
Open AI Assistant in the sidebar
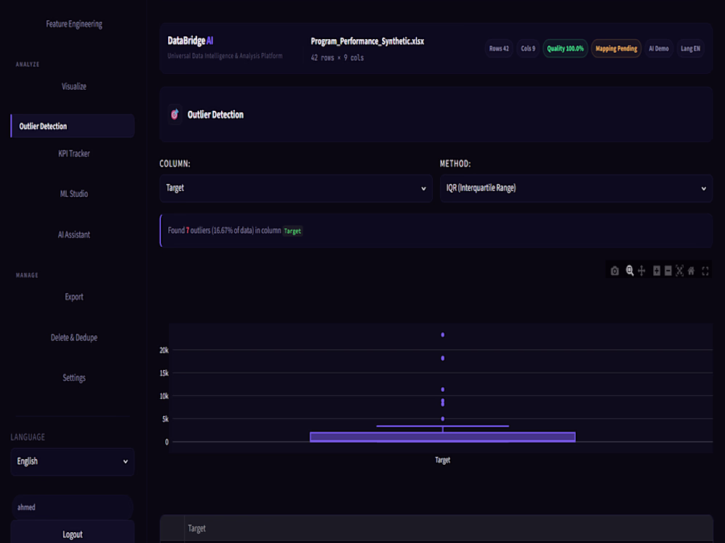click(x=74, y=235)
